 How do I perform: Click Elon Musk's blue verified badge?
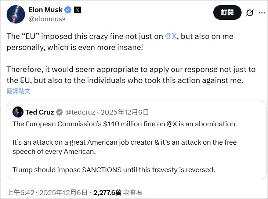click(x=68, y=10)
